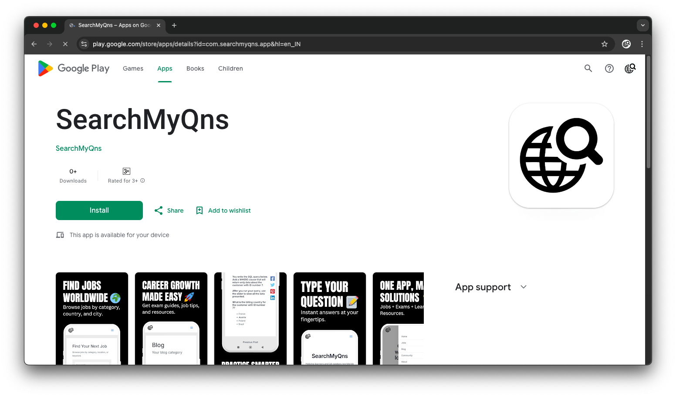This screenshot has width=676, height=397.
Task: View site information icon in address bar
Action: pos(84,44)
